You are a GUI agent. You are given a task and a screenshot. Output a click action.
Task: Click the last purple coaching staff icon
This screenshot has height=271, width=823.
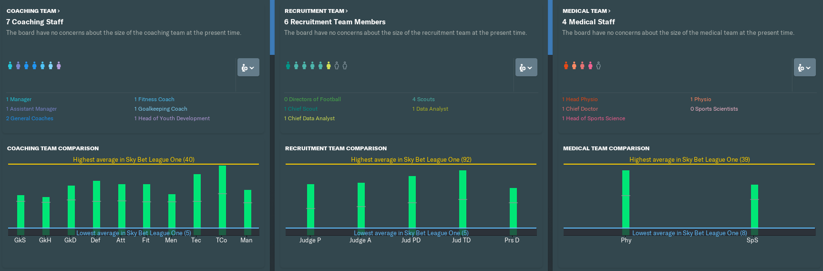(59, 65)
